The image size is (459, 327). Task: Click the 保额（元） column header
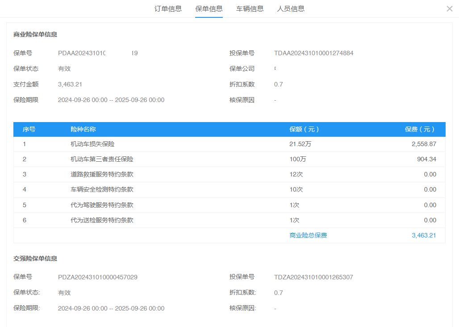(304, 129)
